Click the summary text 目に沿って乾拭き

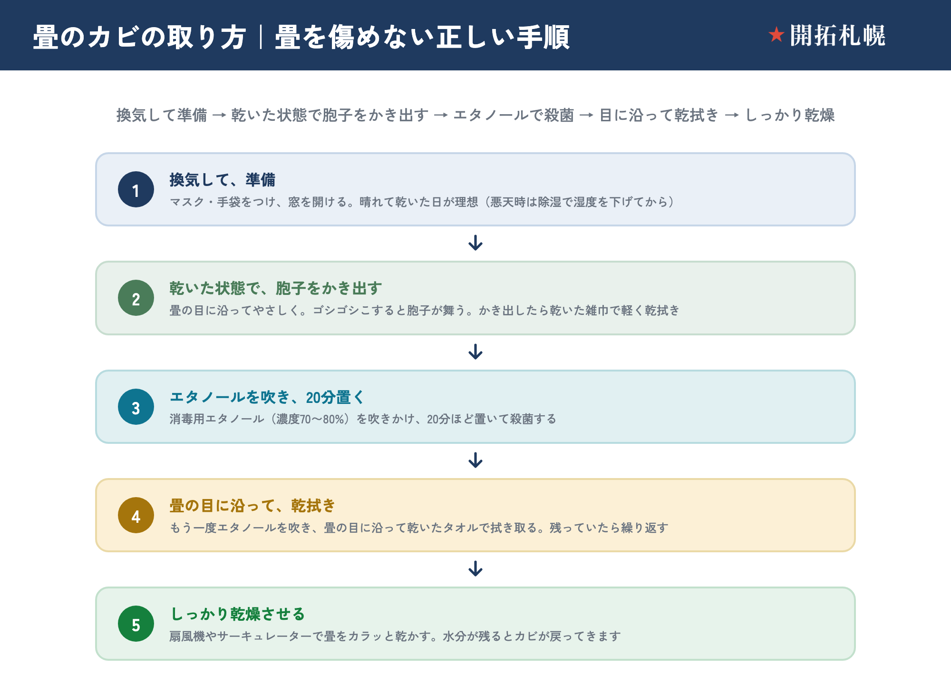(659, 115)
